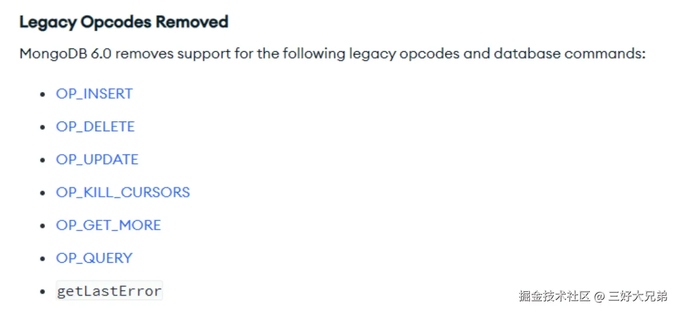The image size is (677, 312).
Task: Open the OP_KILL_CURSORS documentation link
Action: click(x=123, y=192)
